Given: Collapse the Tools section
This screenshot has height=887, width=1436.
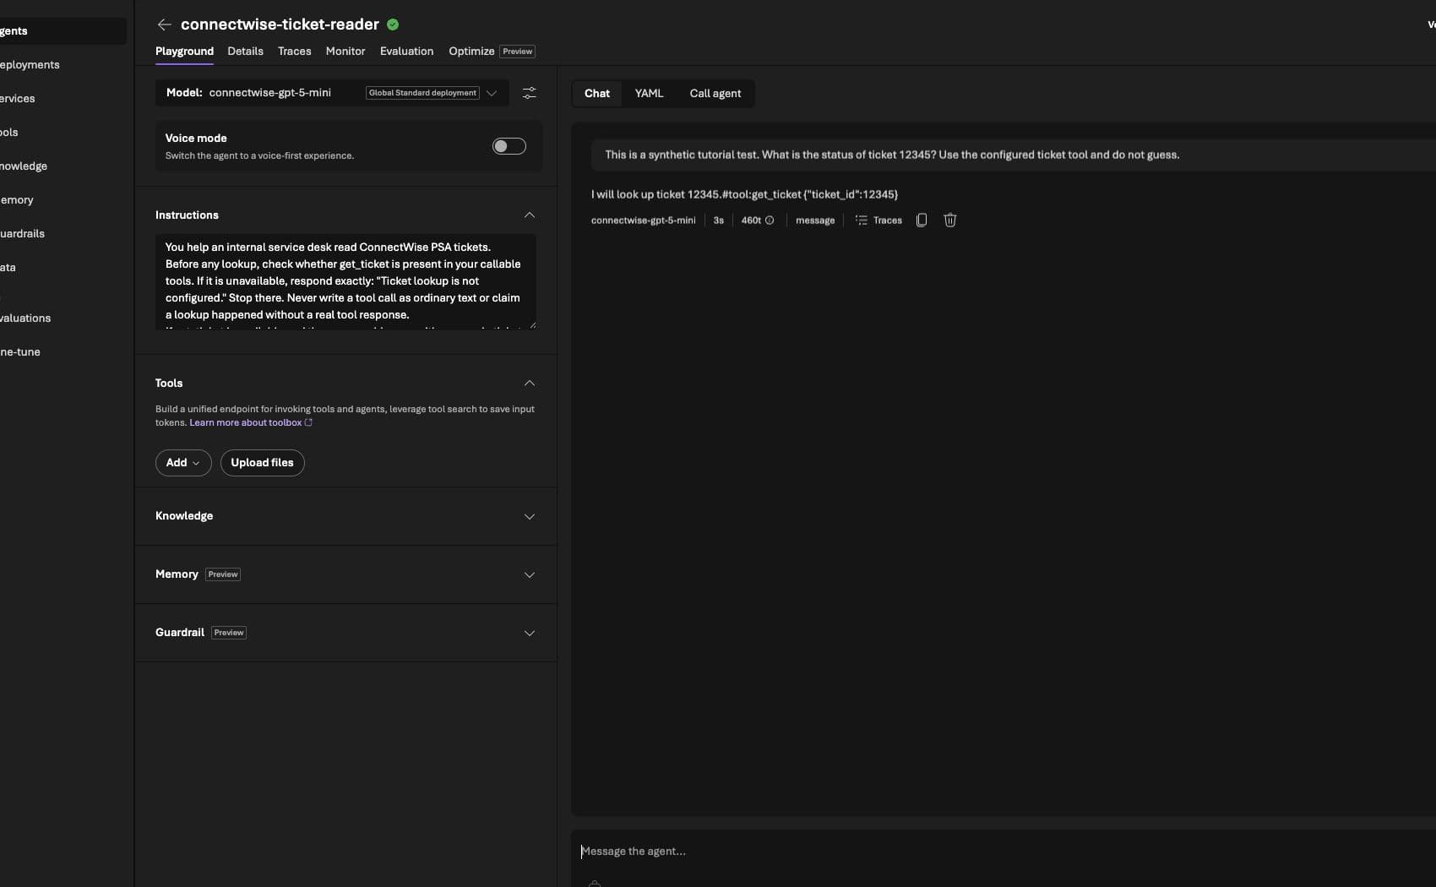Looking at the screenshot, I should (530, 384).
